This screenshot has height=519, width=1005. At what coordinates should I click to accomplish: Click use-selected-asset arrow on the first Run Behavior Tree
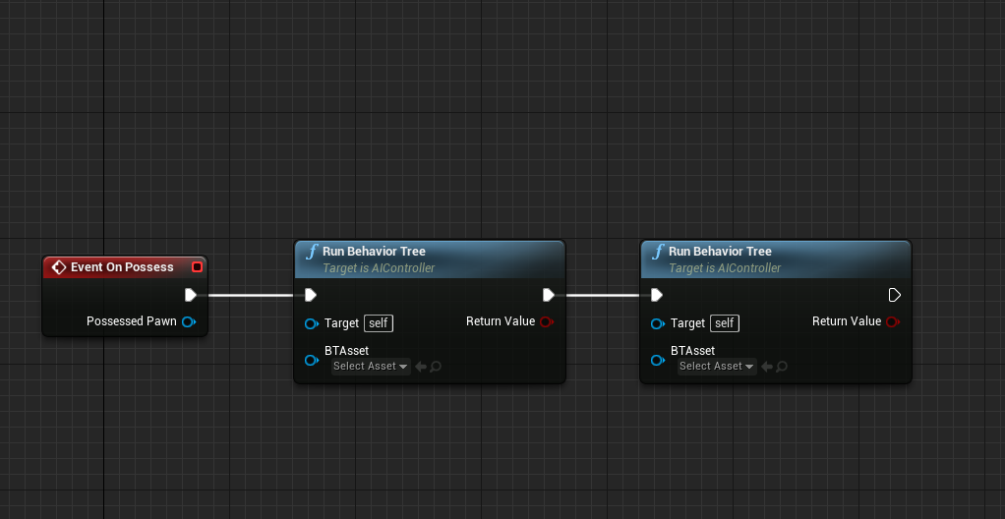(x=421, y=367)
